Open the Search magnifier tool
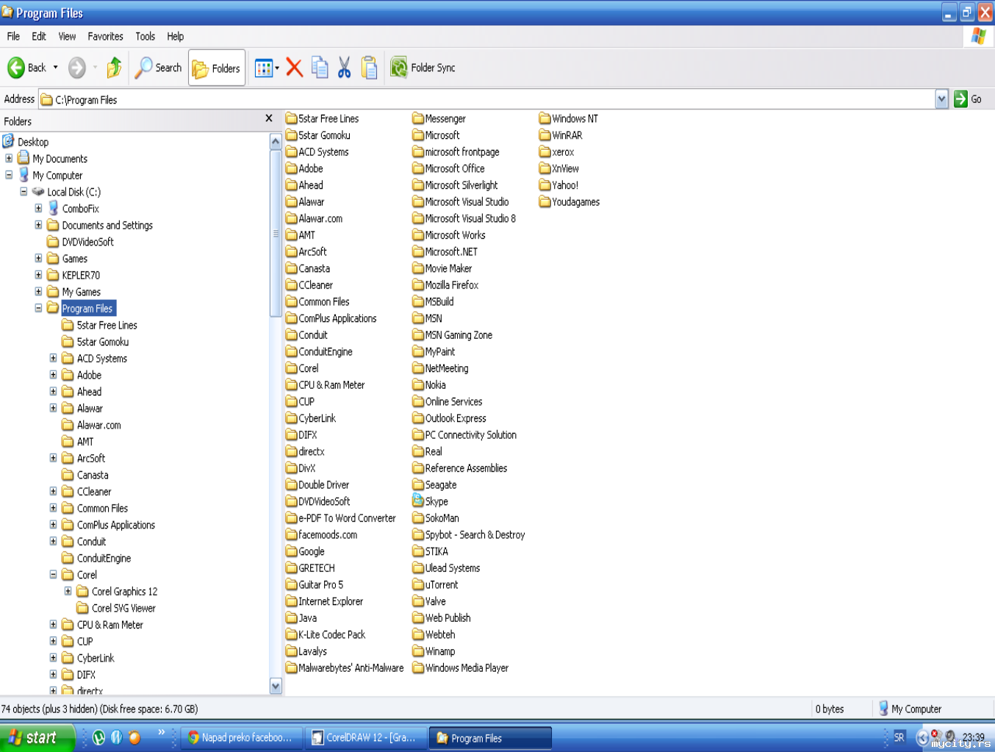The height and width of the screenshot is (752, 995). (x=158, y=68)
